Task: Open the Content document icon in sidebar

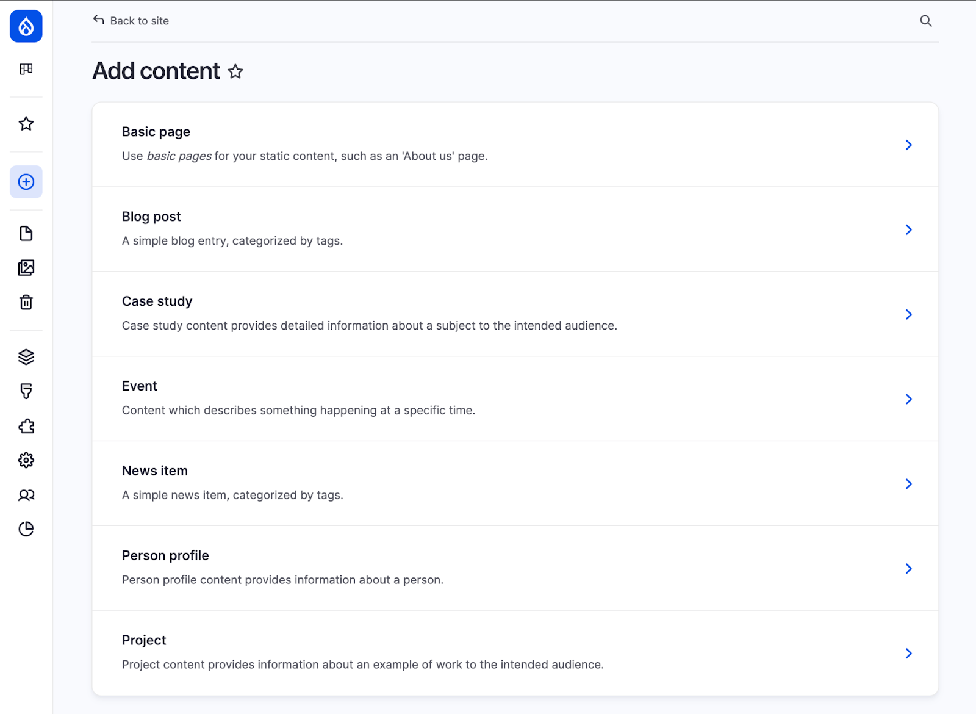Action: pos(26,234)
